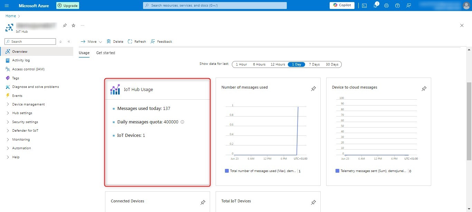Image resolution: width=472 pixels, height=212 pixels.
Task: Open the Move dropdown
Action: (x=91, y=42)
